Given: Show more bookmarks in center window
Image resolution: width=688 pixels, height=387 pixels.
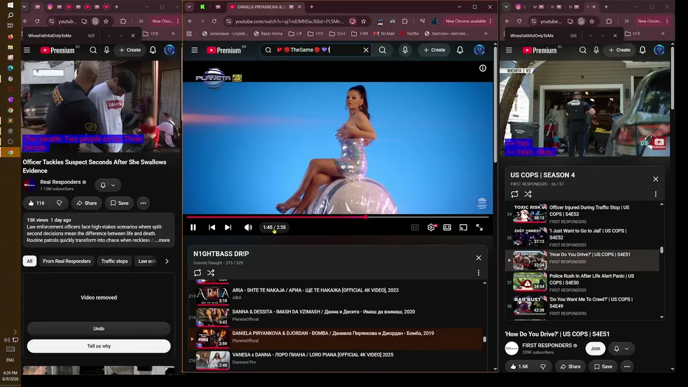Looking at the screenshot, I should [485, 33].
